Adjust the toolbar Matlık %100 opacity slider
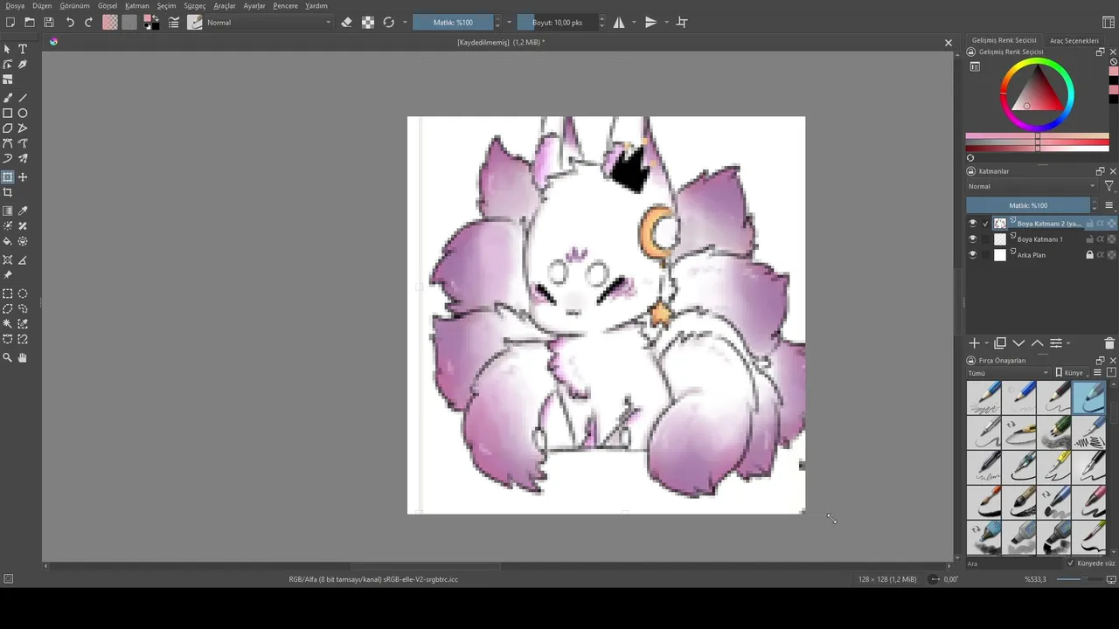 pos(453,23)
